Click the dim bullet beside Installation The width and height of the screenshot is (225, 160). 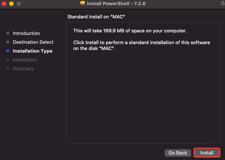[x=8, y=60]
